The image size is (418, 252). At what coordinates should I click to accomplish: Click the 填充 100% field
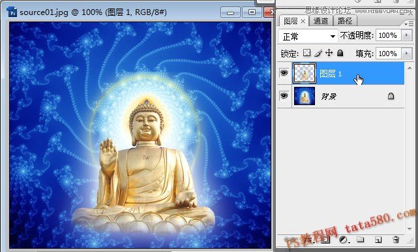point(389,54)
